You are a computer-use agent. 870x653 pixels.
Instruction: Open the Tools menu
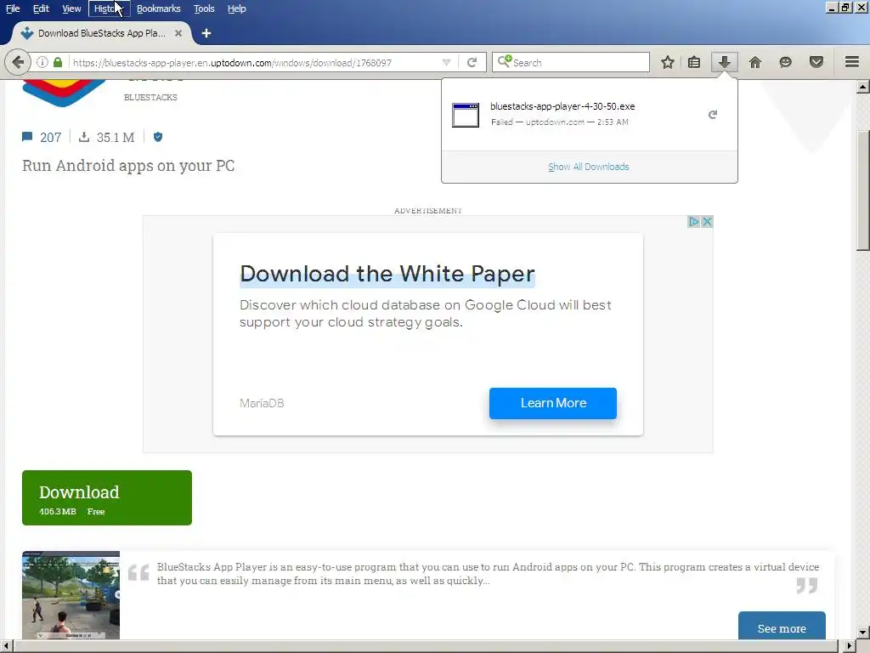[x=204, y=9]
